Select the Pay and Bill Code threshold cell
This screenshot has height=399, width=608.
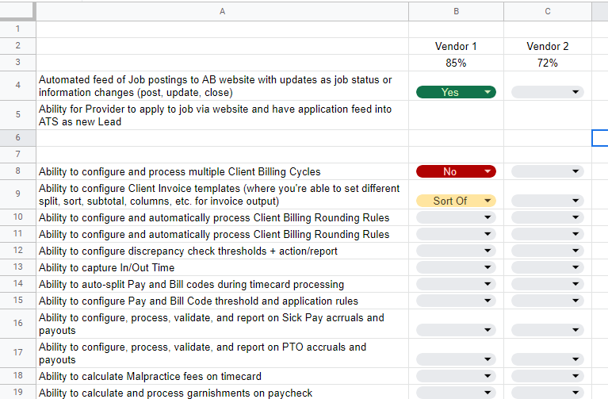point(222,301)
